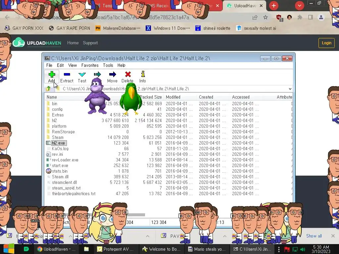The image size is (339, 254).
Task: Click the taskbar clock showing 5:30 AM
Action: (x=321, y=249)
